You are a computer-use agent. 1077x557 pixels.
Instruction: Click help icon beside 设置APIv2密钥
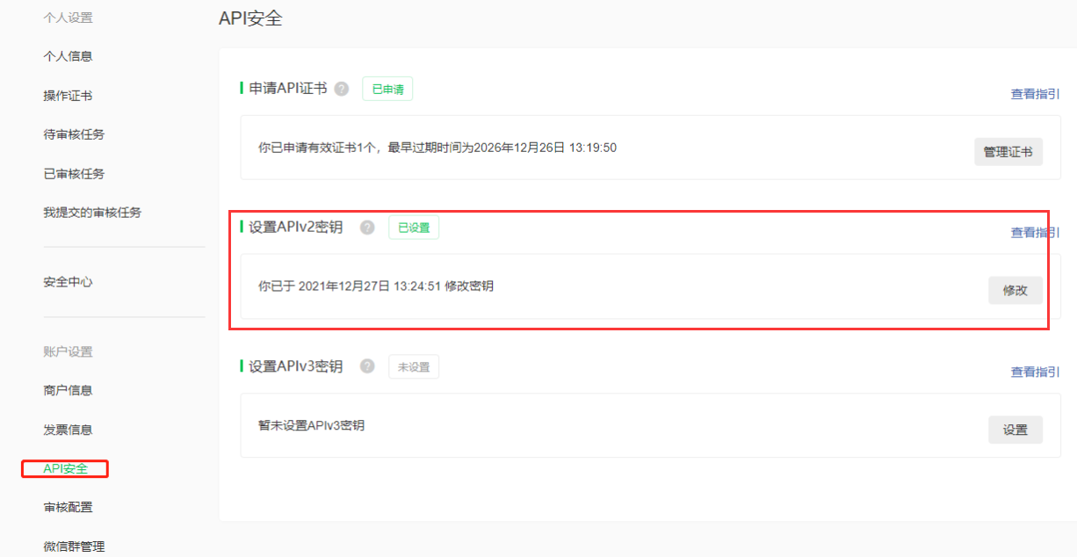pyautogui.click(x=367, y=228)
